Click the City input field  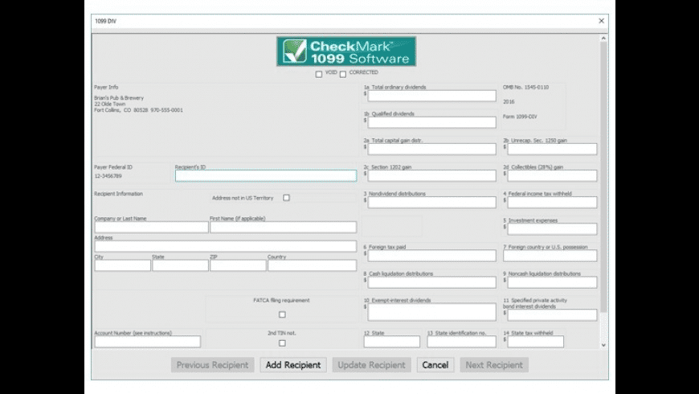coord(123,265)
